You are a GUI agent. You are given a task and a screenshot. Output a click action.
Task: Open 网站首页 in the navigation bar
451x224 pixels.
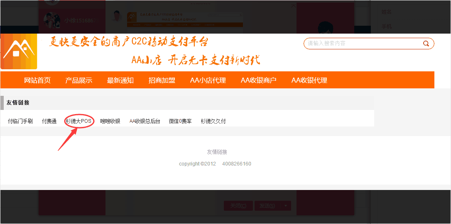coord(37,80)
